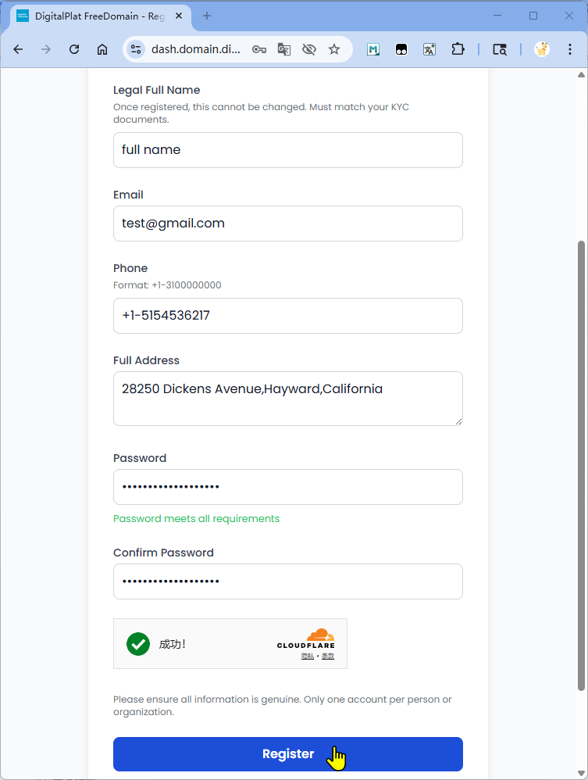Image resolution: width=588 pixels, height=780 pixels.
Task: Go to the browser home page
Action: click(102, 49)
